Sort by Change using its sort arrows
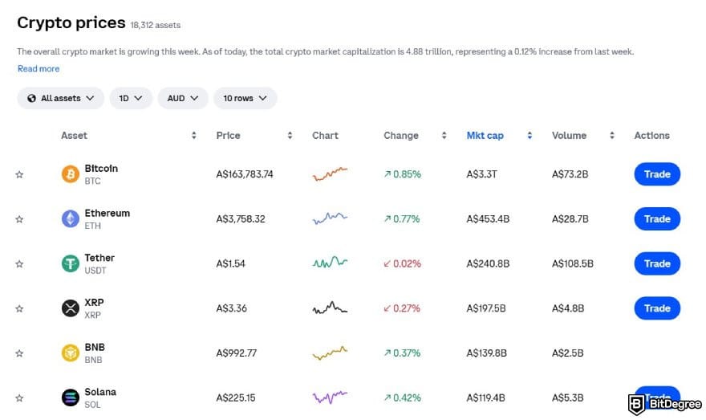Image resolution: width=706 pixels, height=420 pixels. point(444,135)
